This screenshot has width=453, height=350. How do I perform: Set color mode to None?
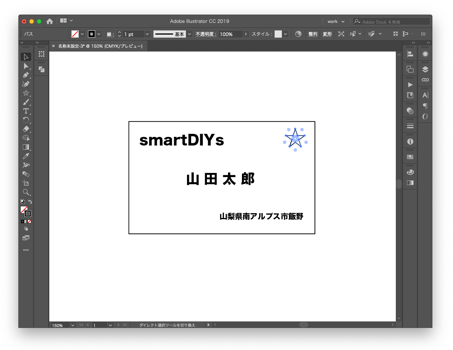29,221
